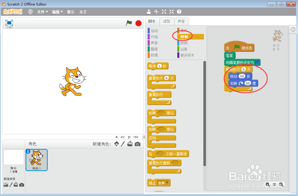Paint a new sprite
Image resolution: width=298 pixels, height=196 pixels.
pos(123,144)
